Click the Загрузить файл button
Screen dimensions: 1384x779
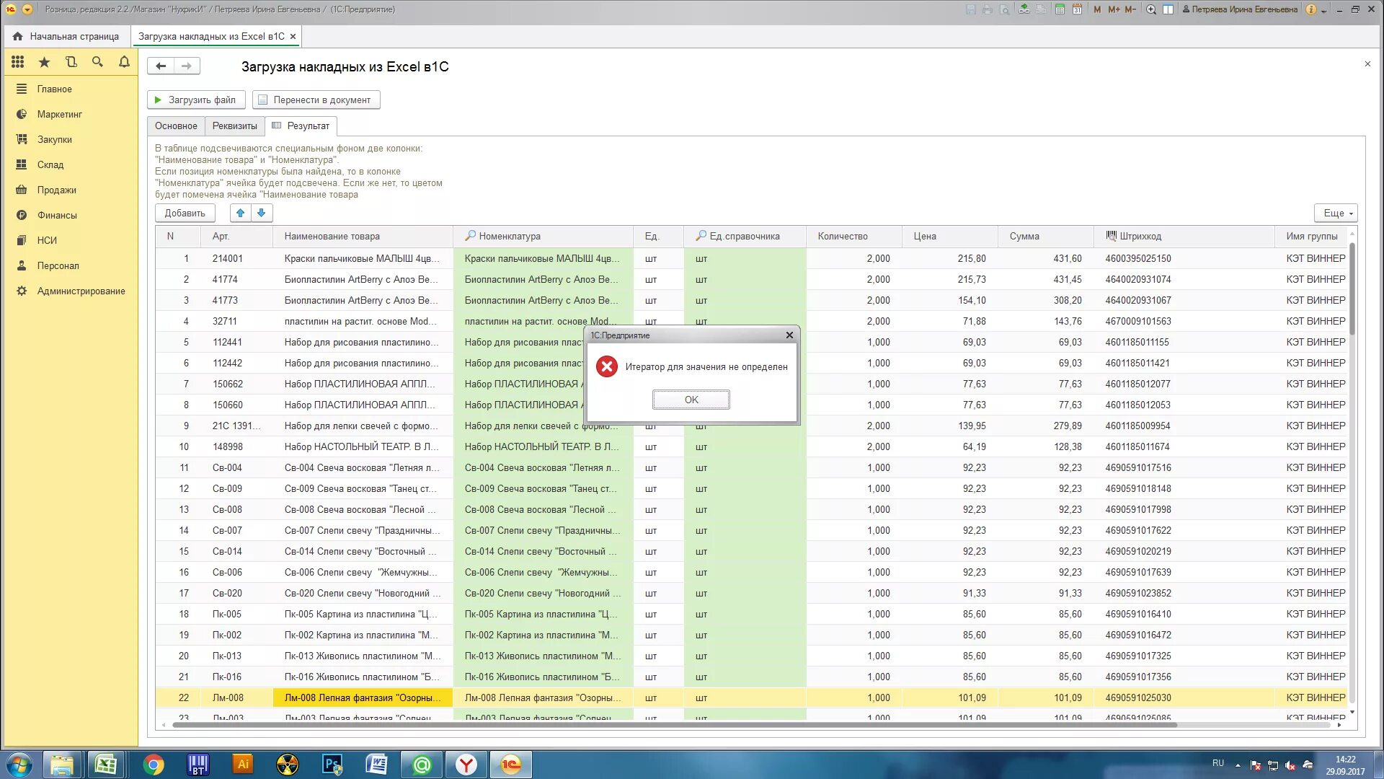[x=196, y=100]
